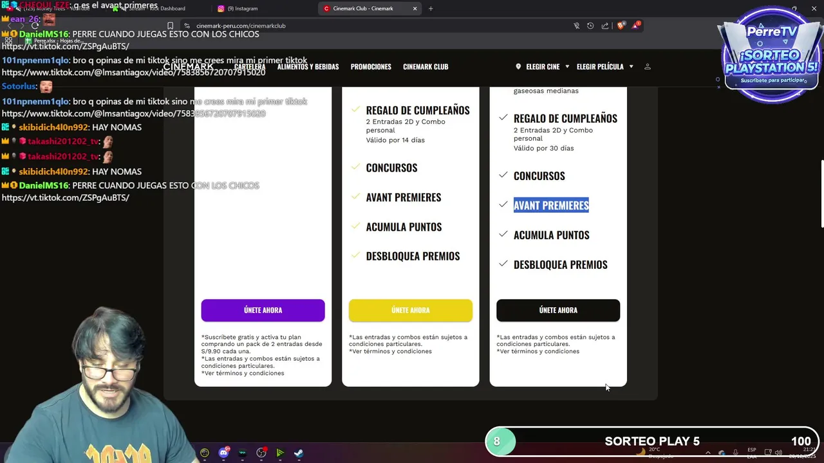
Task: Open the Perre.xlsx bookmark
Action: click(x=55, y=41)
